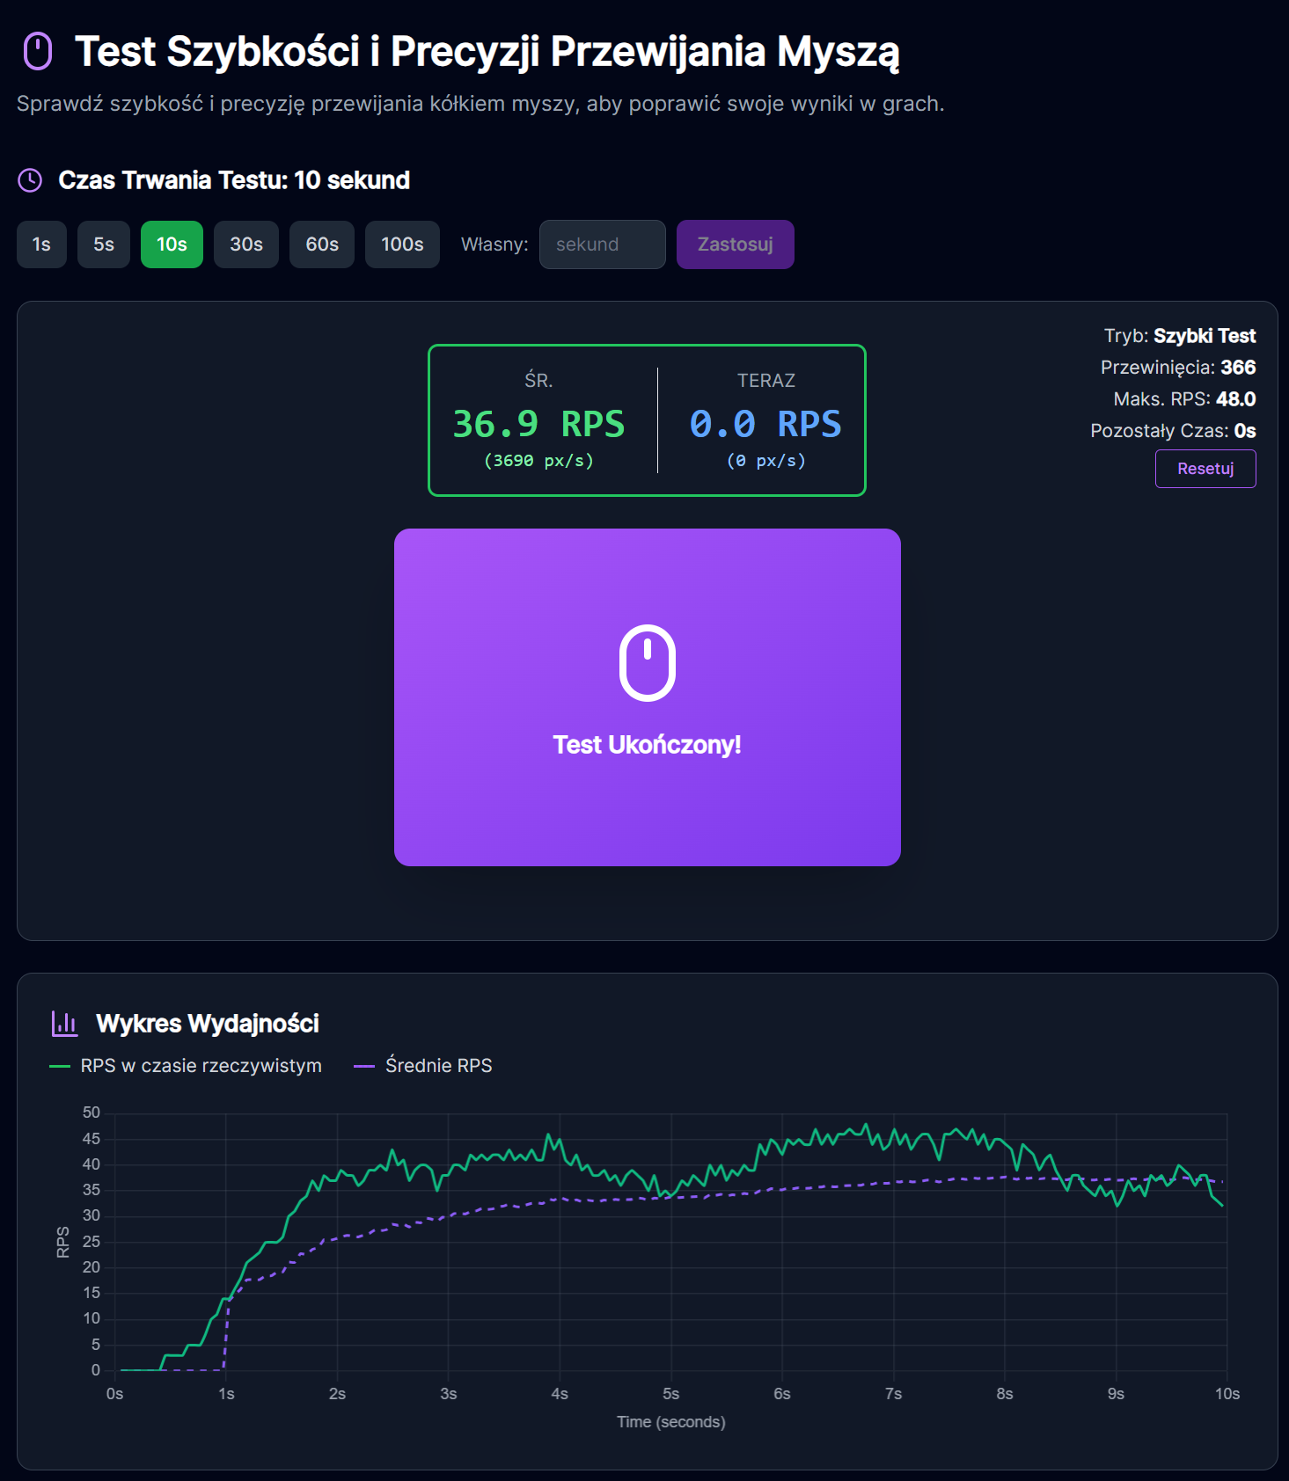Click the Test Ukończony! text
This screenshot has height=1481, width=1289.
pos(647,745)
